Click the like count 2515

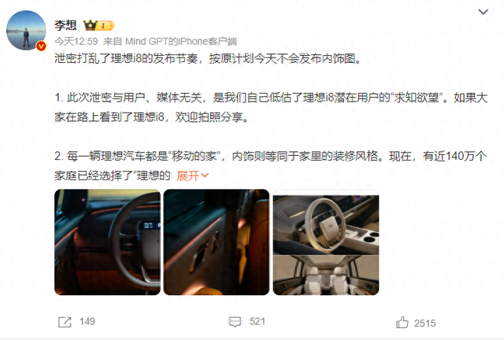(x=425, y=323)
